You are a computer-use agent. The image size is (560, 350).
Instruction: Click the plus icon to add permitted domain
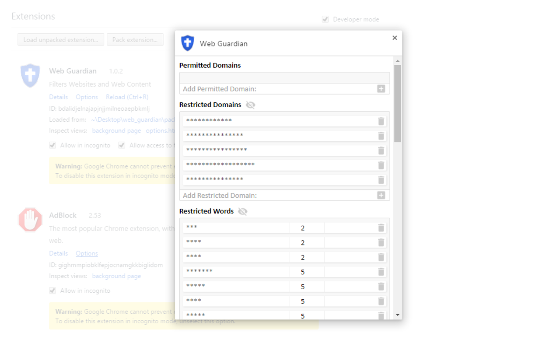click(381, 89)
